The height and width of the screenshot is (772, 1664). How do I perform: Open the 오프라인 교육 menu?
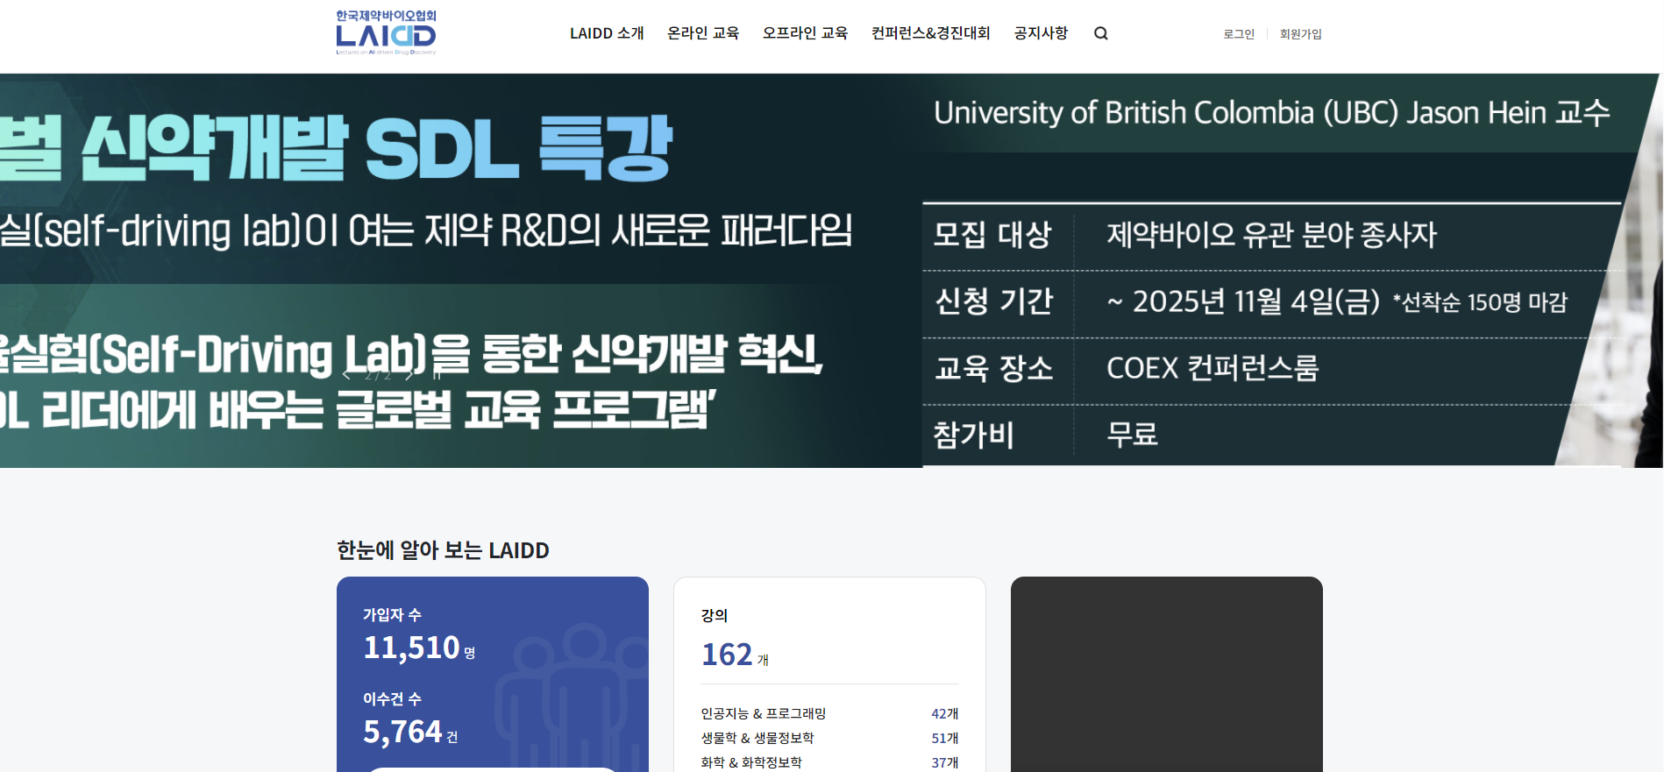click(x=805, y=33)
